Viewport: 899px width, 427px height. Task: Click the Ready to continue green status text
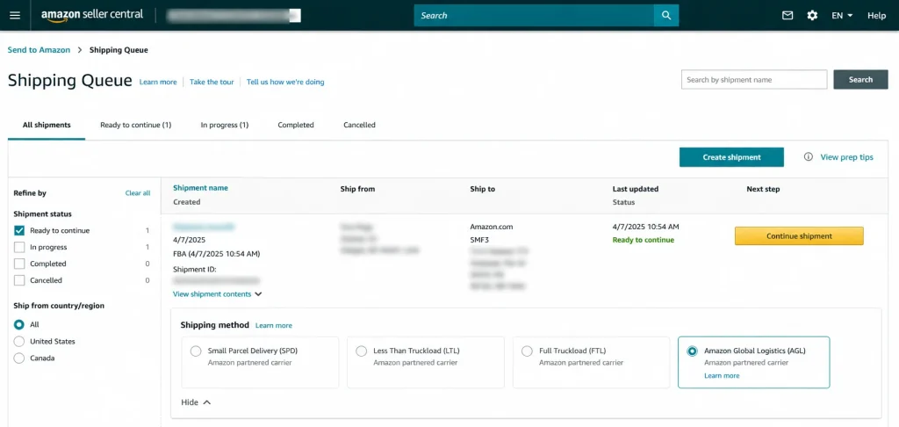coord(644,240)
